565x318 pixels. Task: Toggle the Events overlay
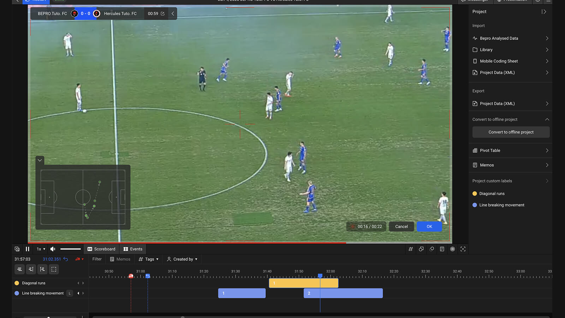pos(133,249)
